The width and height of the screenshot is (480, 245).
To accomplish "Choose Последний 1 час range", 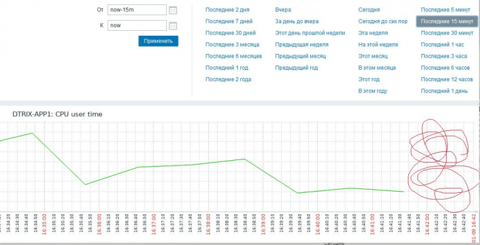I will pos(442,45).
